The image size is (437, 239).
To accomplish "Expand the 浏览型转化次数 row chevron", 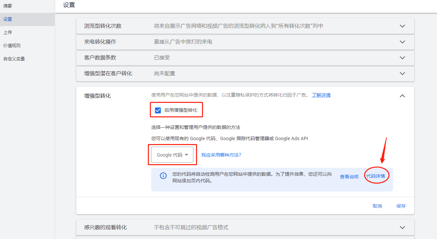I will (402, 26).
